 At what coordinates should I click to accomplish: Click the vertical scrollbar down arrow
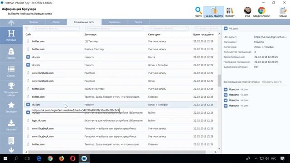coord(219,149)
